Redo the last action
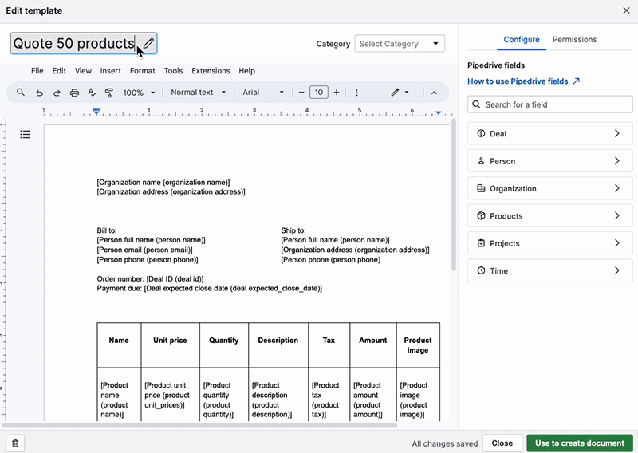The image size is (638, 453). click(x=57, y=93)
